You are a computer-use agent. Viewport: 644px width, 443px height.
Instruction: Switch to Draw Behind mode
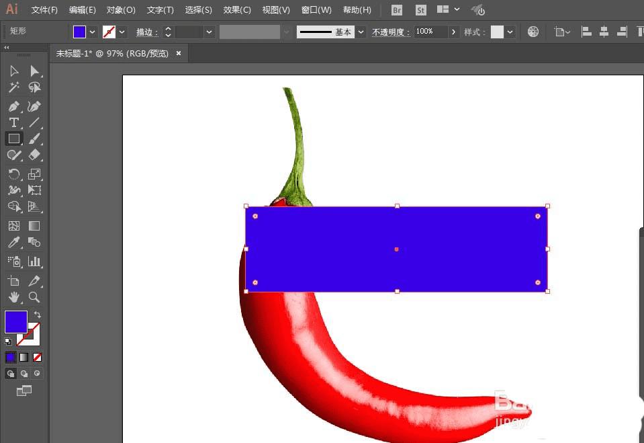(x=24, y=373)
